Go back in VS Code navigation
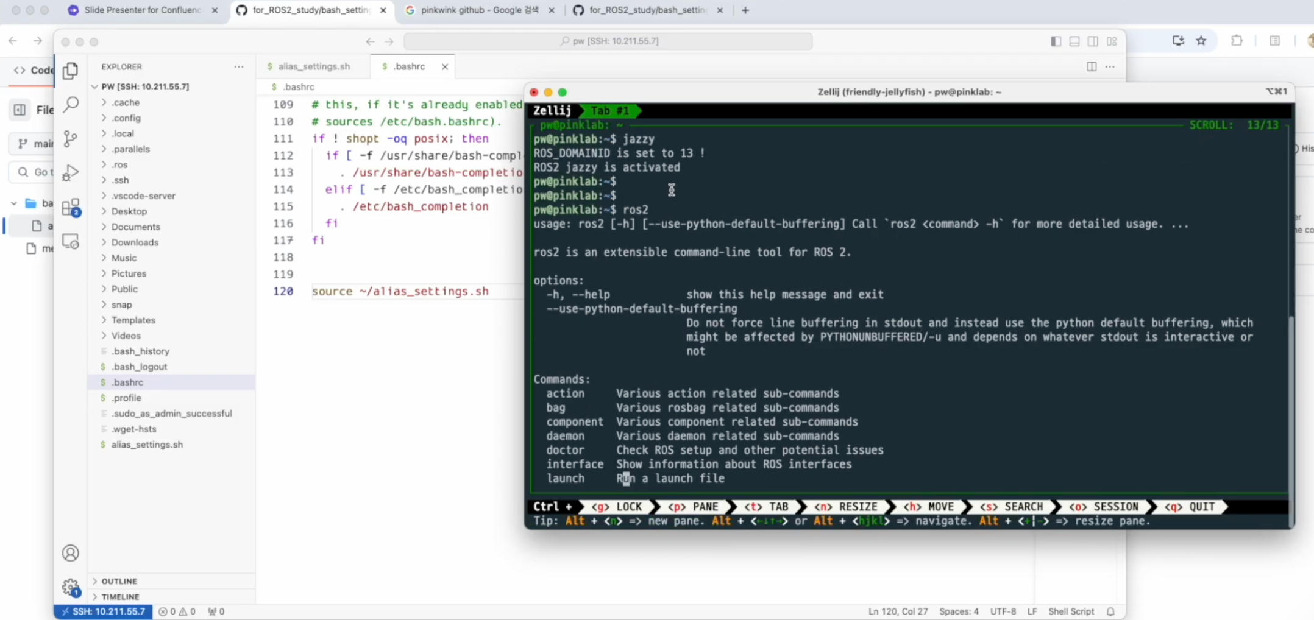Viewport: 1314px width, 620px height. [x=370, y=41]
